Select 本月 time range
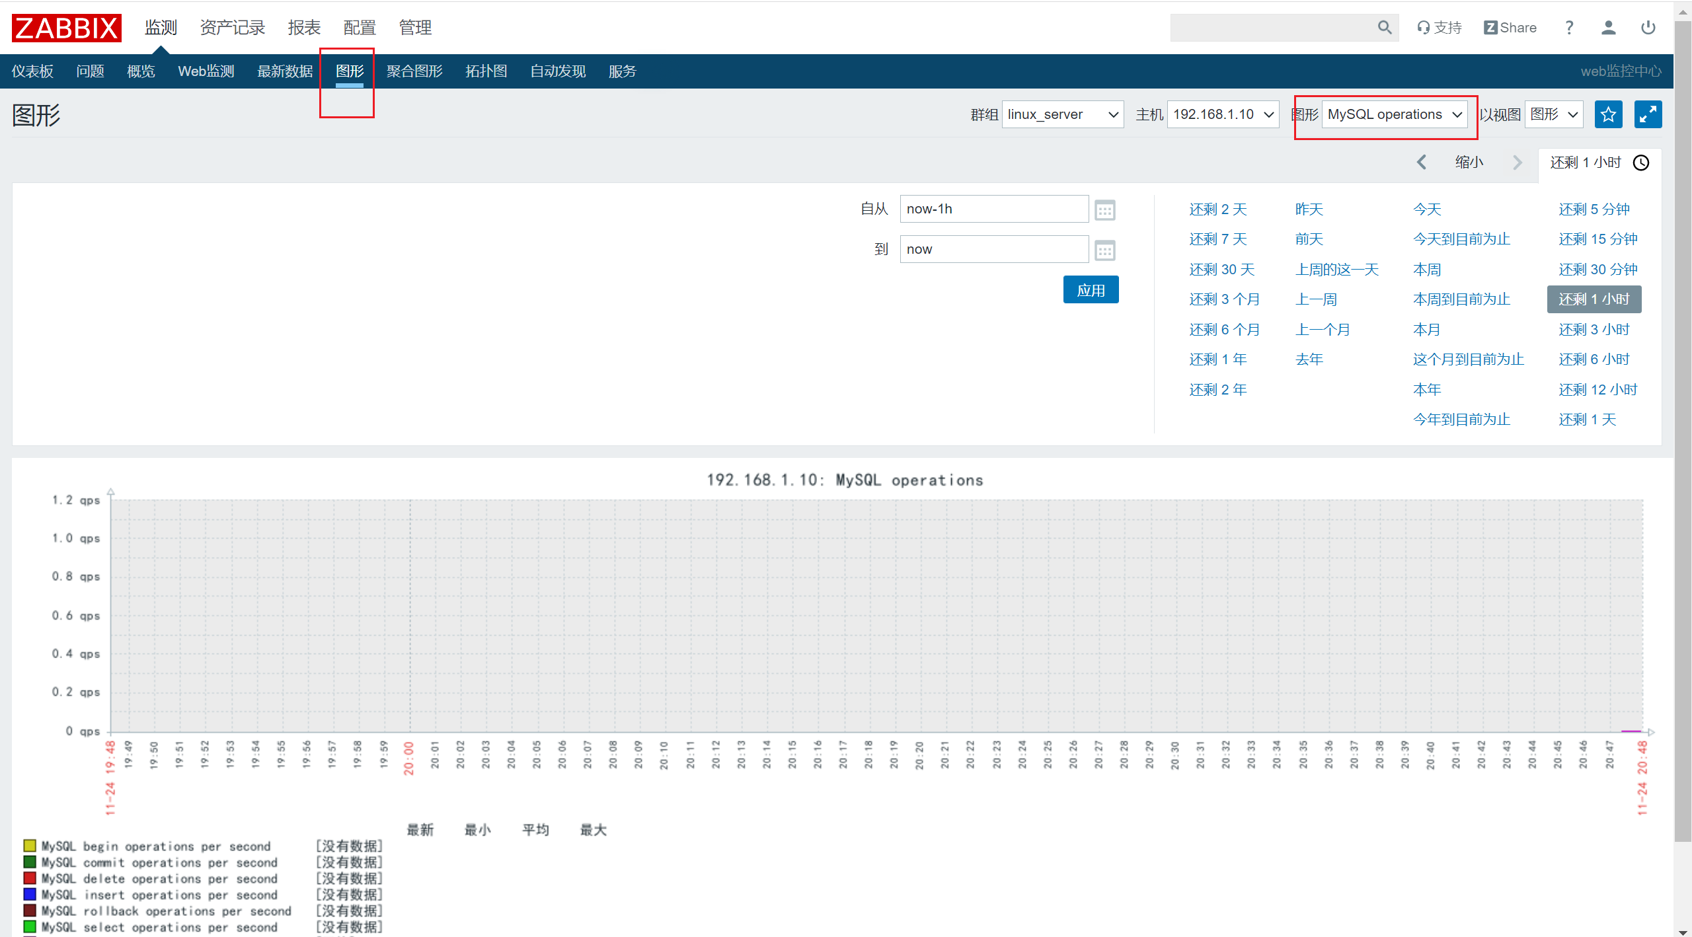 tap(1427, 330)
